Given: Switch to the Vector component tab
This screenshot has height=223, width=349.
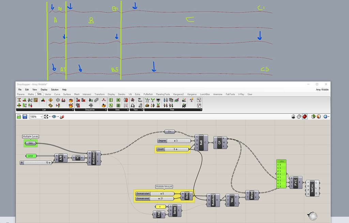Looking at the screenshot, I should [48, 94].
